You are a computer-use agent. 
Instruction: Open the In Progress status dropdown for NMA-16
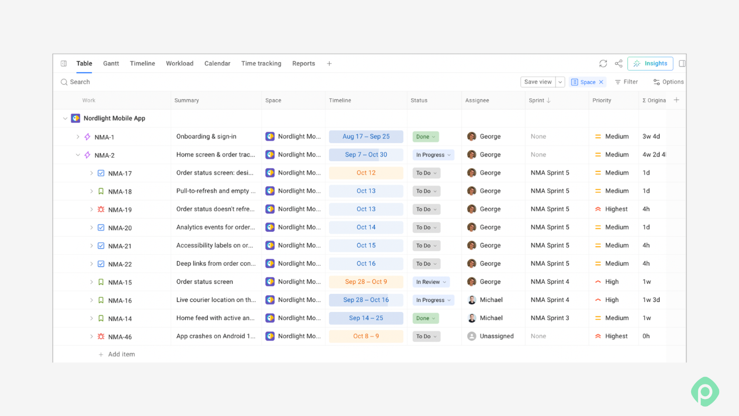433,300
